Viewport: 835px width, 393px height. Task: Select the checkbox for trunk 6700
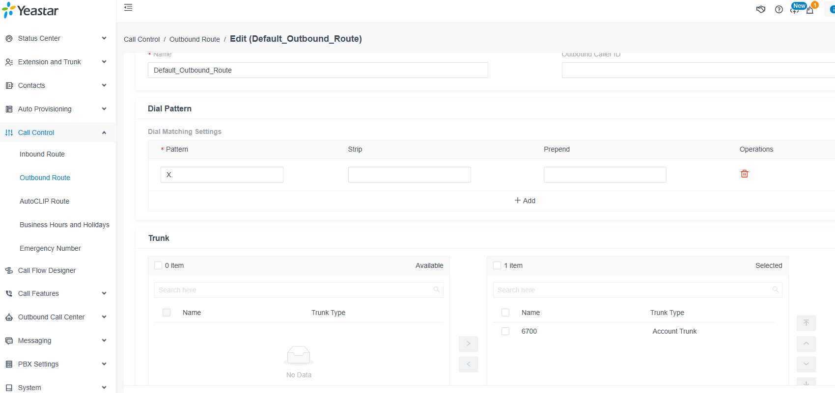pos(505,331)
